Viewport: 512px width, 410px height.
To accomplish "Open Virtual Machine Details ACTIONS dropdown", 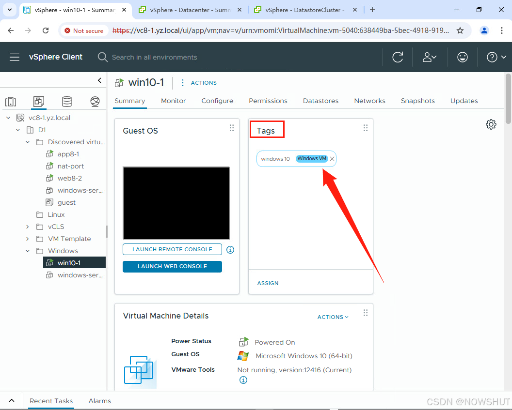I will click(x=333, y=317).
